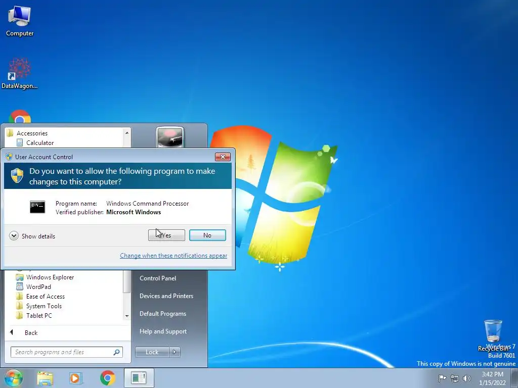Click No in the UAC prompt
This screenshot has width=518, height=388.
(207, 235)
